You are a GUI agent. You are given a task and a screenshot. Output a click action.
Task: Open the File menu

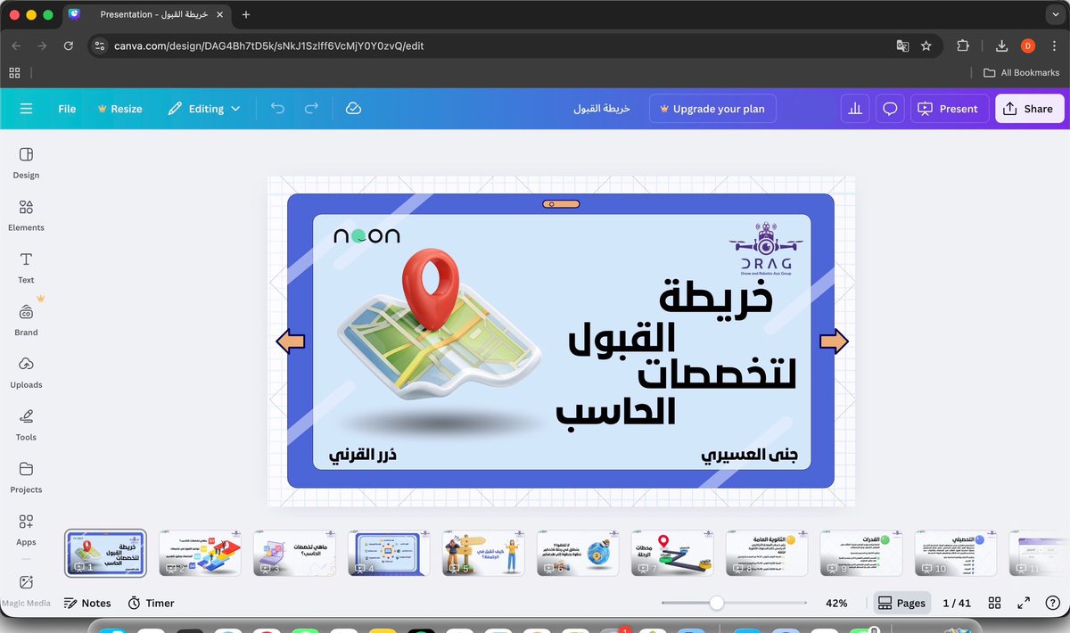tap(66, 108)
